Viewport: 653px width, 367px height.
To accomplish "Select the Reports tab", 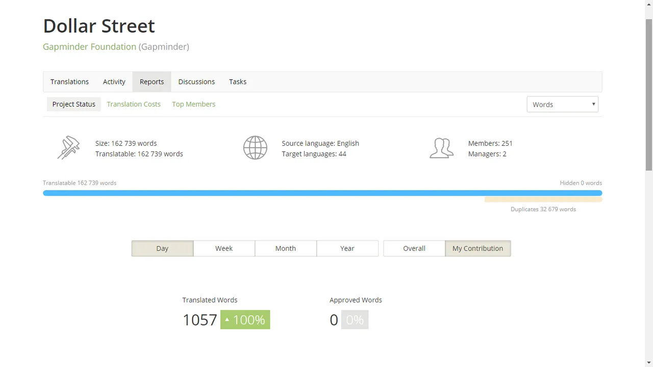I will point(152,82).
